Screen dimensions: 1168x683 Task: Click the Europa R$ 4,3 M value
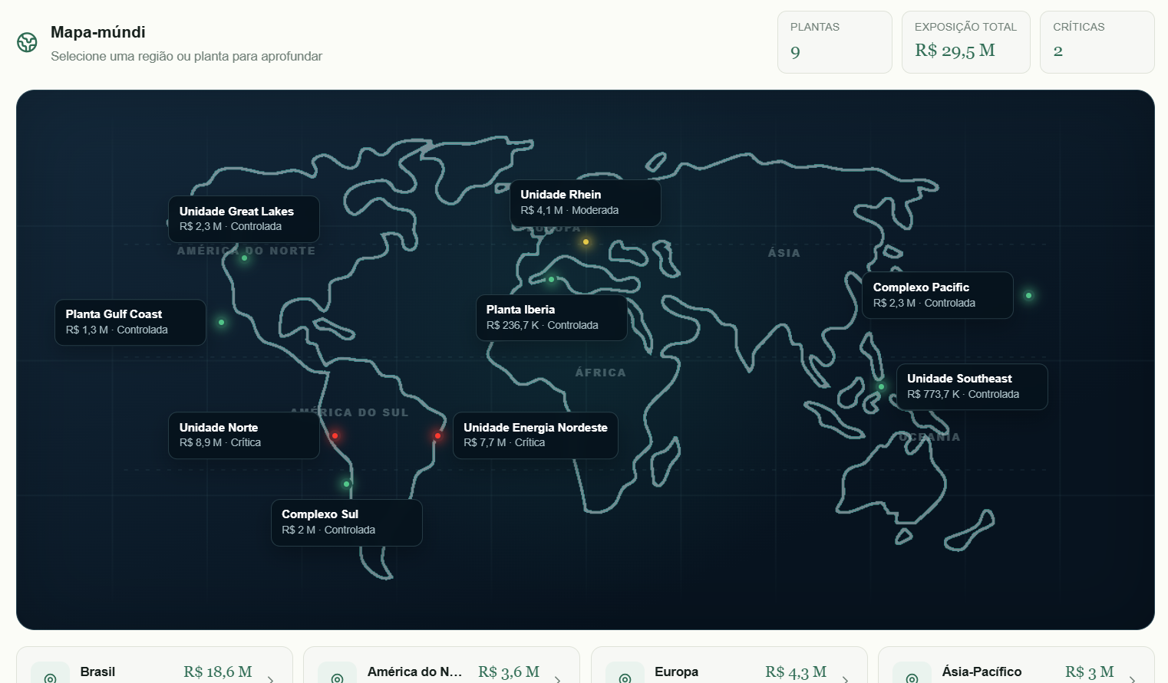(796, 672)
